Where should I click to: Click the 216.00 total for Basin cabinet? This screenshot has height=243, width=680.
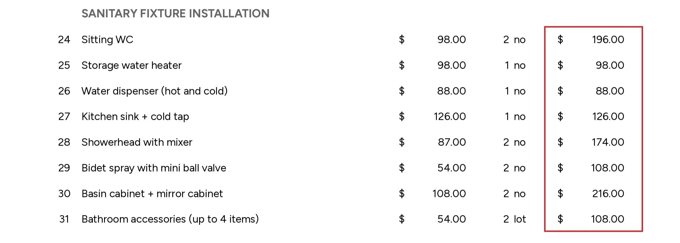[x=608, y=194]
